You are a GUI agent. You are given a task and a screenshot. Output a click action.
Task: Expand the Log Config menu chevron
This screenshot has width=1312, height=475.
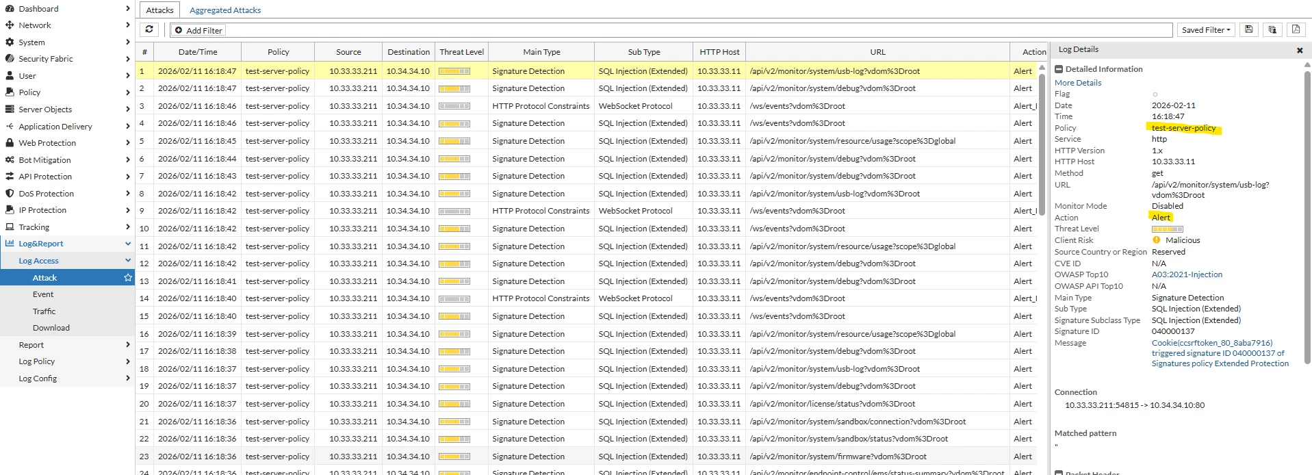(128, 378)
